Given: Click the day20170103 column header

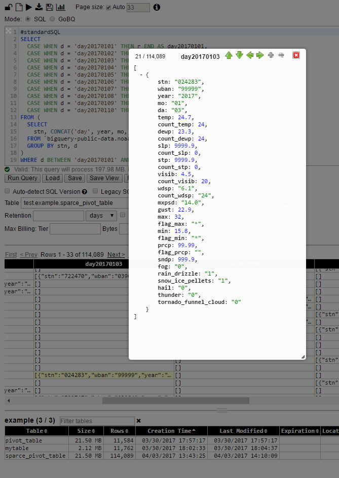Looking at the screenshot, I should tap(104, 264).
